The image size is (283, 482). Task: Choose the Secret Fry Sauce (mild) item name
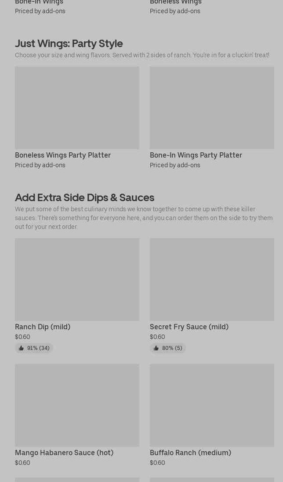point(189,327)
